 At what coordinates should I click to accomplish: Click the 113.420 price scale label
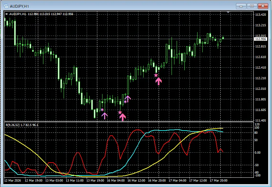(260, 15)
